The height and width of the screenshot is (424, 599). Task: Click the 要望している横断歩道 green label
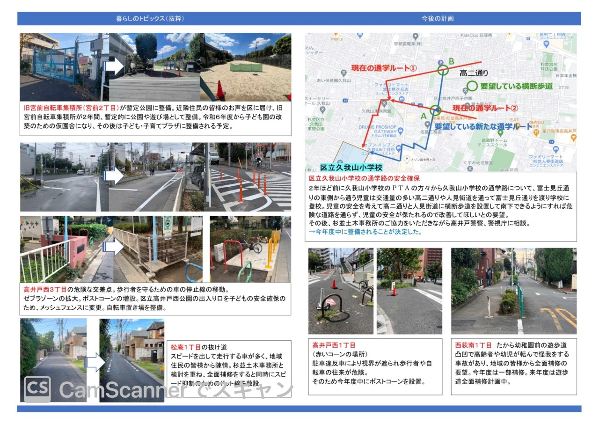click(x=517, y=86)
